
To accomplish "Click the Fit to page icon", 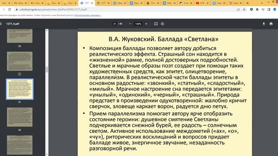I will 156,24.
